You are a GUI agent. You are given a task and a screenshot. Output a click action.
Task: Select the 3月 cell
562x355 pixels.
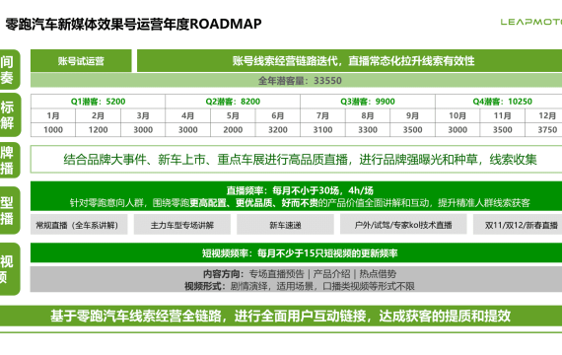tap(143, 115)
